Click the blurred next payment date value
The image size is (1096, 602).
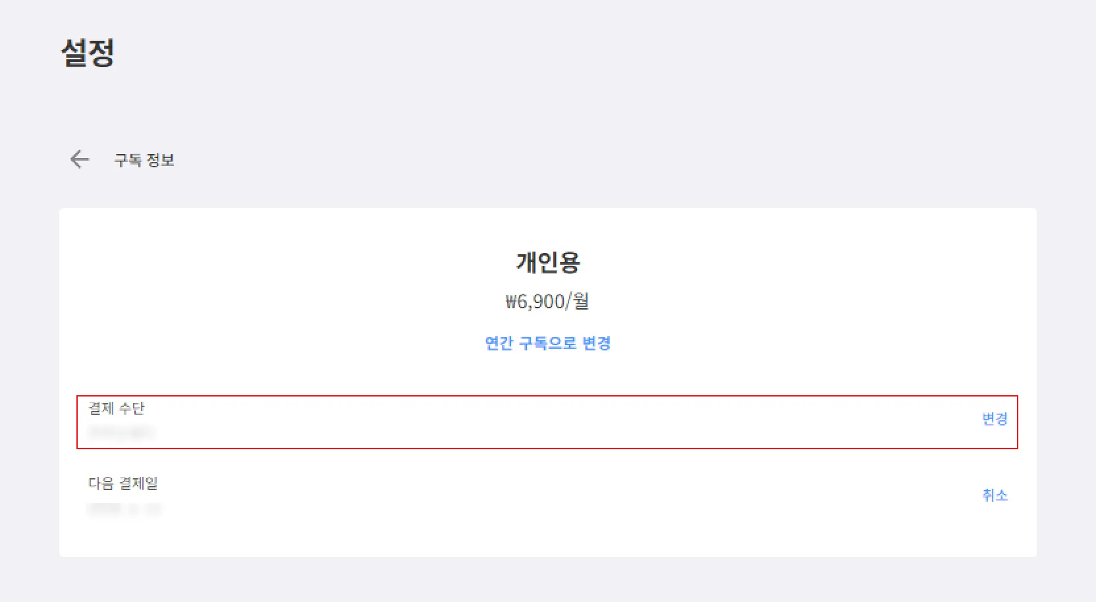pyautogui.click(x=124, y=509)
